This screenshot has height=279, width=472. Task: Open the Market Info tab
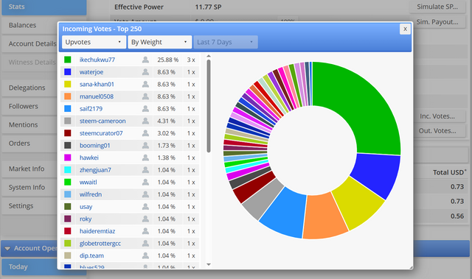pyautogui.click(x=29, y=169)
